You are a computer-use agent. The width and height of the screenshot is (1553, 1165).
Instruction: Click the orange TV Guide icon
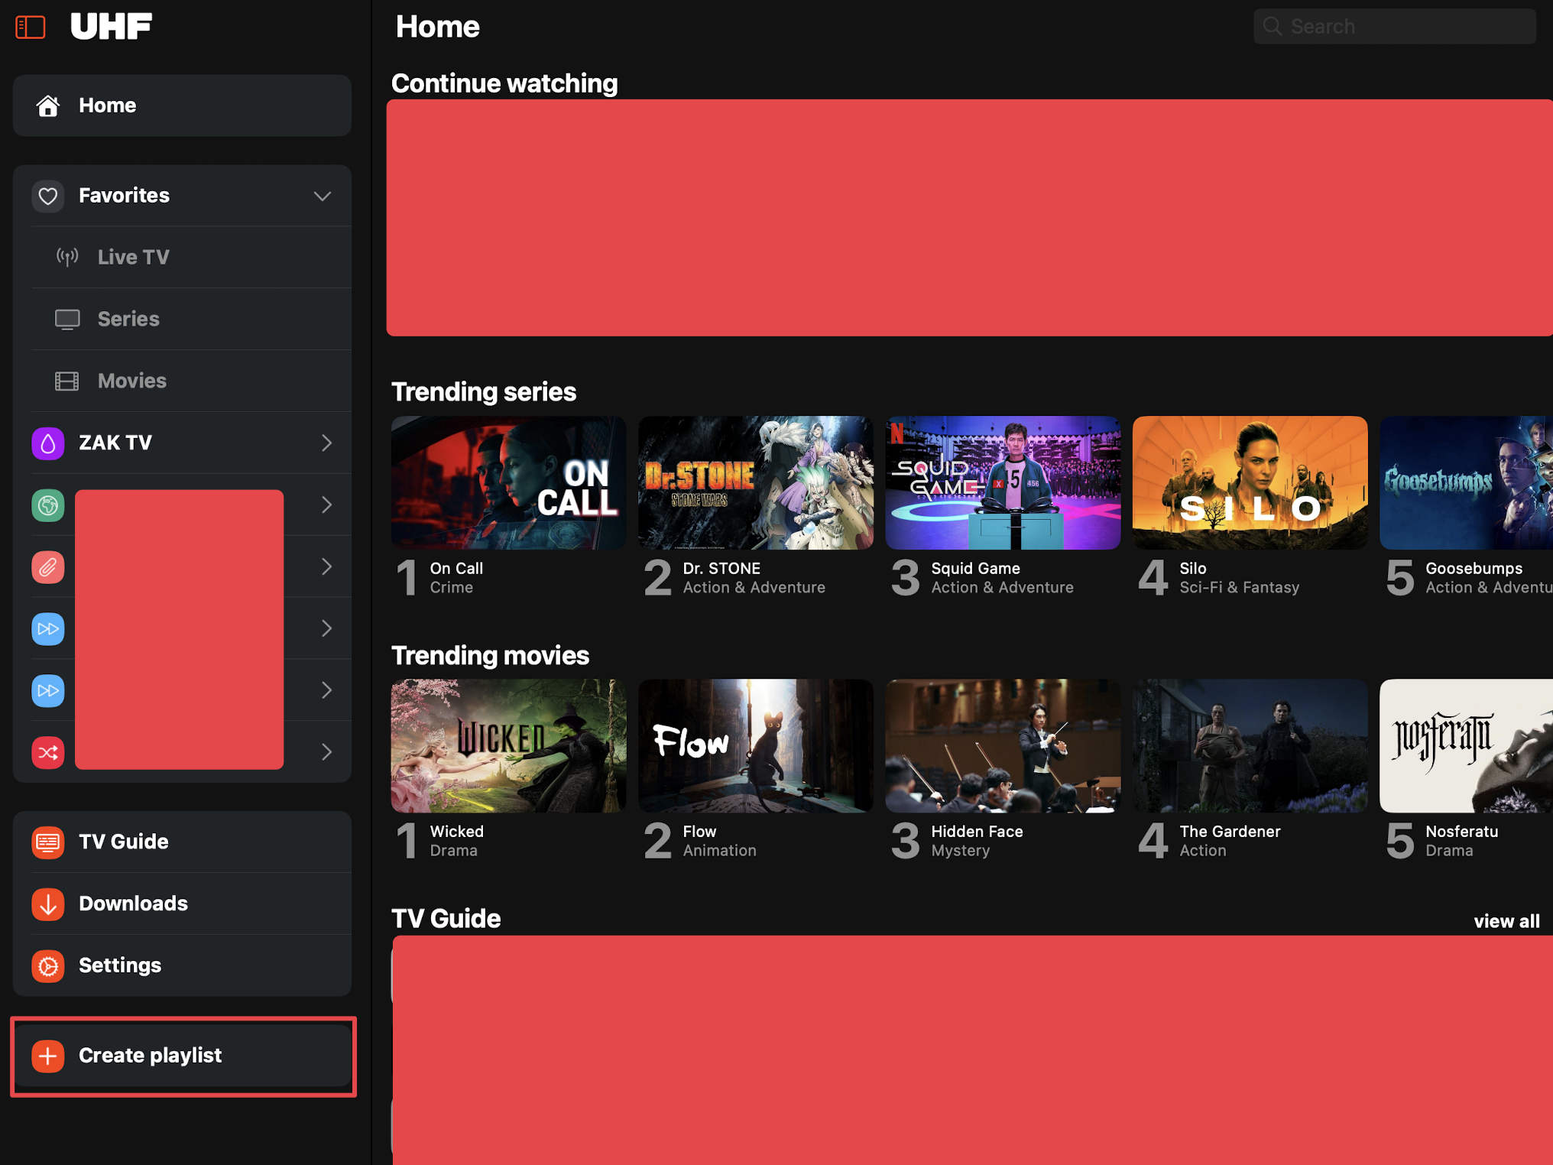click(47, 842)
